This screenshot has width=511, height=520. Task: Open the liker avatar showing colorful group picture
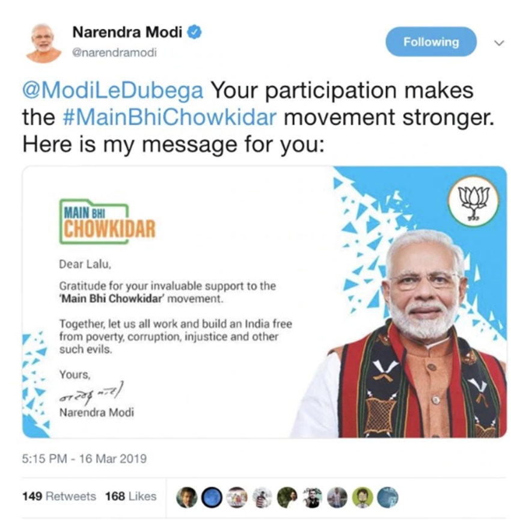(x=237, y=497)
